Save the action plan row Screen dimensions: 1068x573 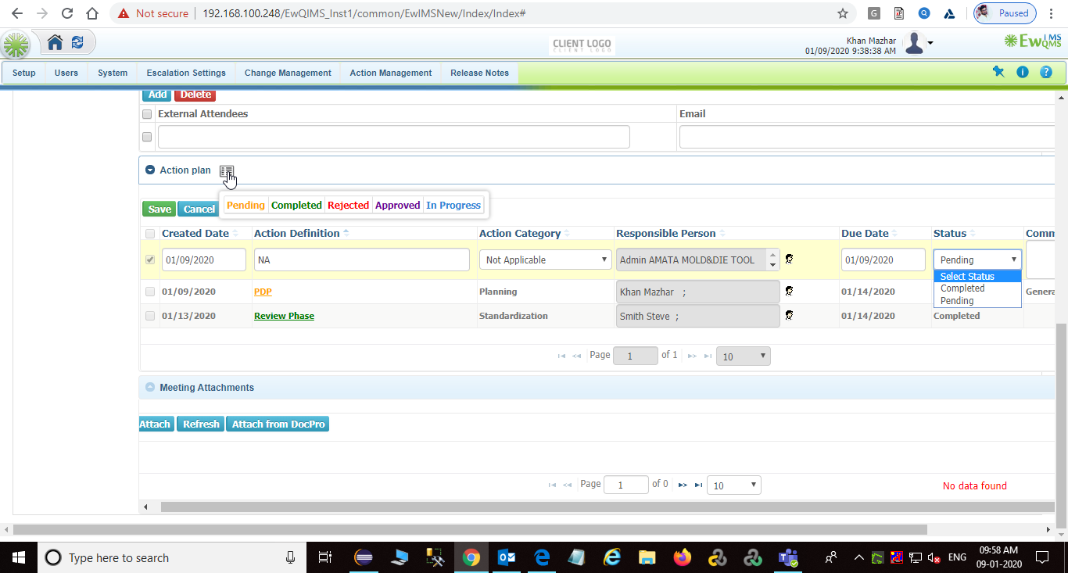pos(159,209)
